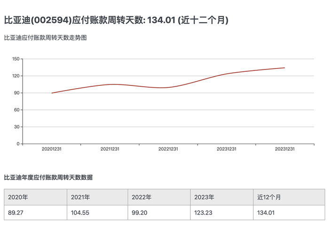This screenshot has width=329, height=236.
Task: Select the table value 89.27
Action: click(x=16, y=213)
